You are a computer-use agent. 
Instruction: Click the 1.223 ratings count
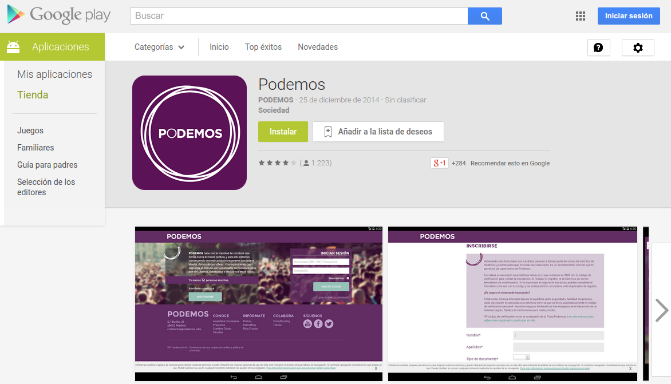[x=321, y=163]
